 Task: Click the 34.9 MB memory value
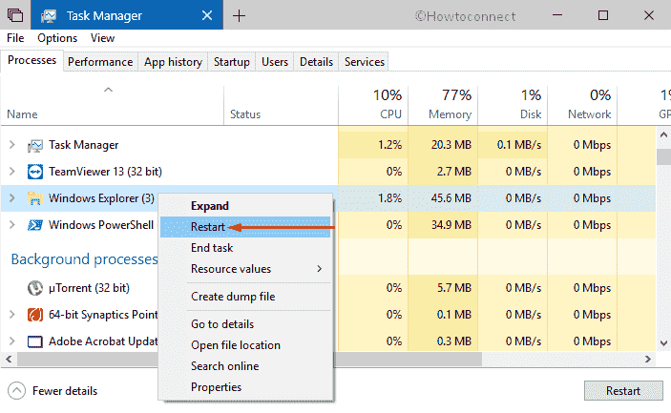tap(451, 224)
